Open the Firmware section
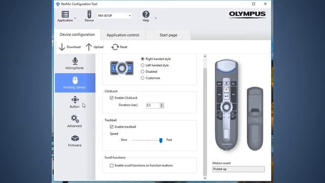The height and width of the screenshot is (183, 325). 75,141
